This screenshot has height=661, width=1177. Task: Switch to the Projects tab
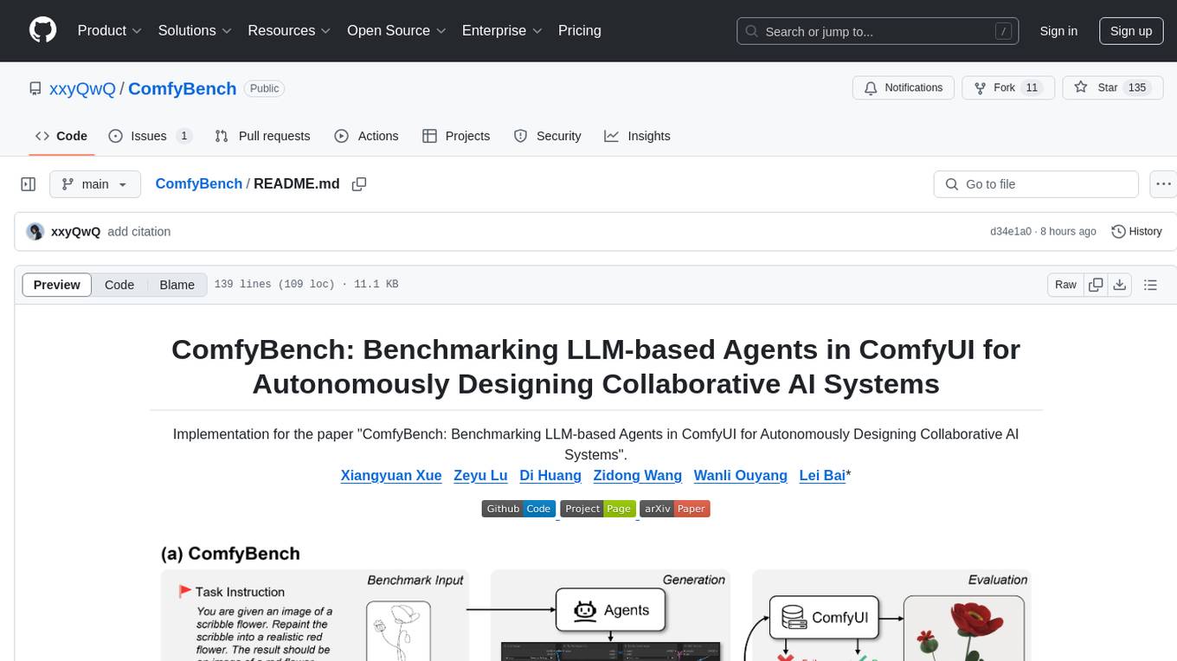click(x=456, y=136)
